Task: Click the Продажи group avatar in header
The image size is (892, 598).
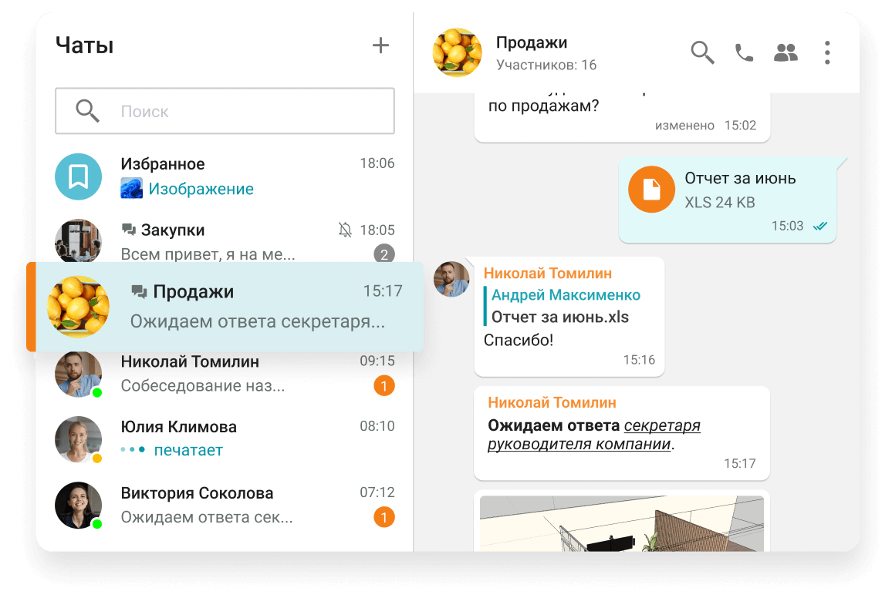Action: click(457, 52)
